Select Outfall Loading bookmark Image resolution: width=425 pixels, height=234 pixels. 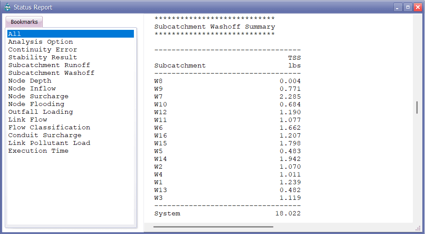tap(40, 112)
